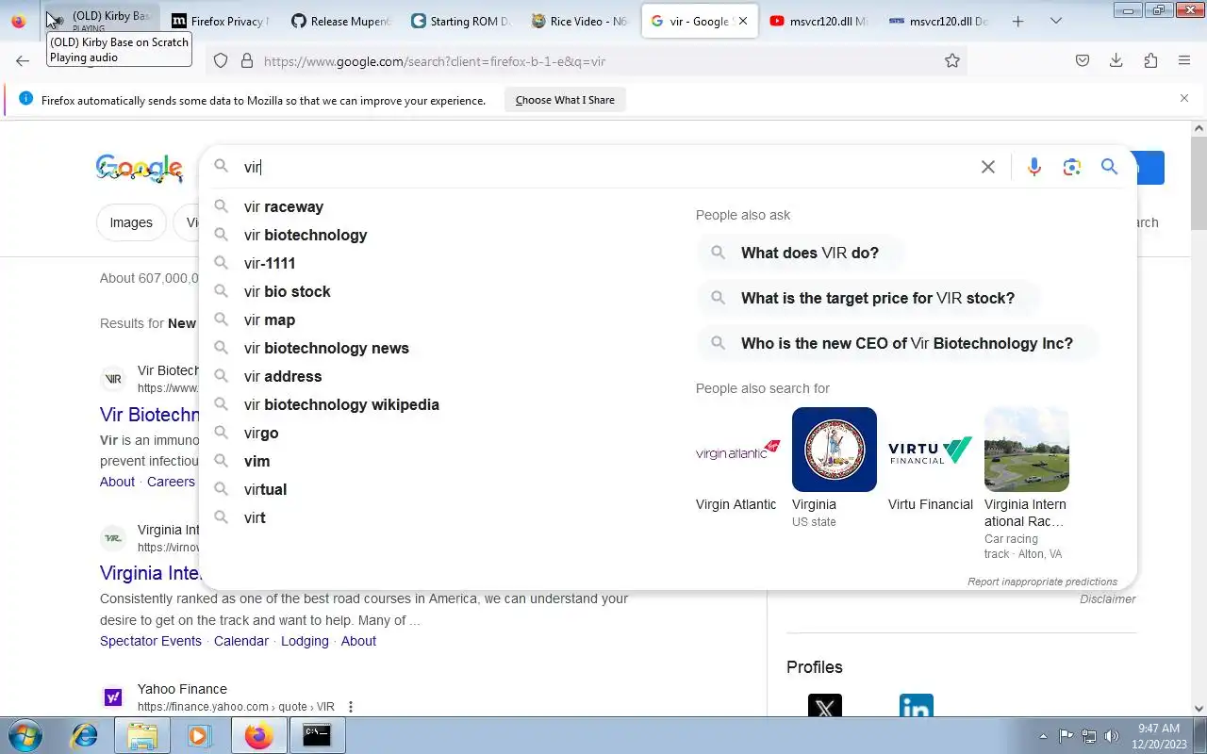Go back with the browser back arrow

point(23,60)
